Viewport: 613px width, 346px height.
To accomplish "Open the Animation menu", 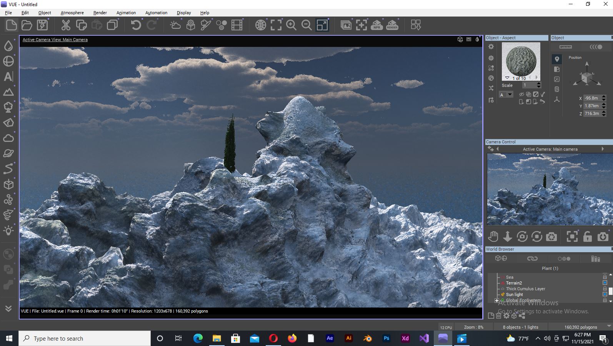I will pyautogui.click(x=126, y=13).
